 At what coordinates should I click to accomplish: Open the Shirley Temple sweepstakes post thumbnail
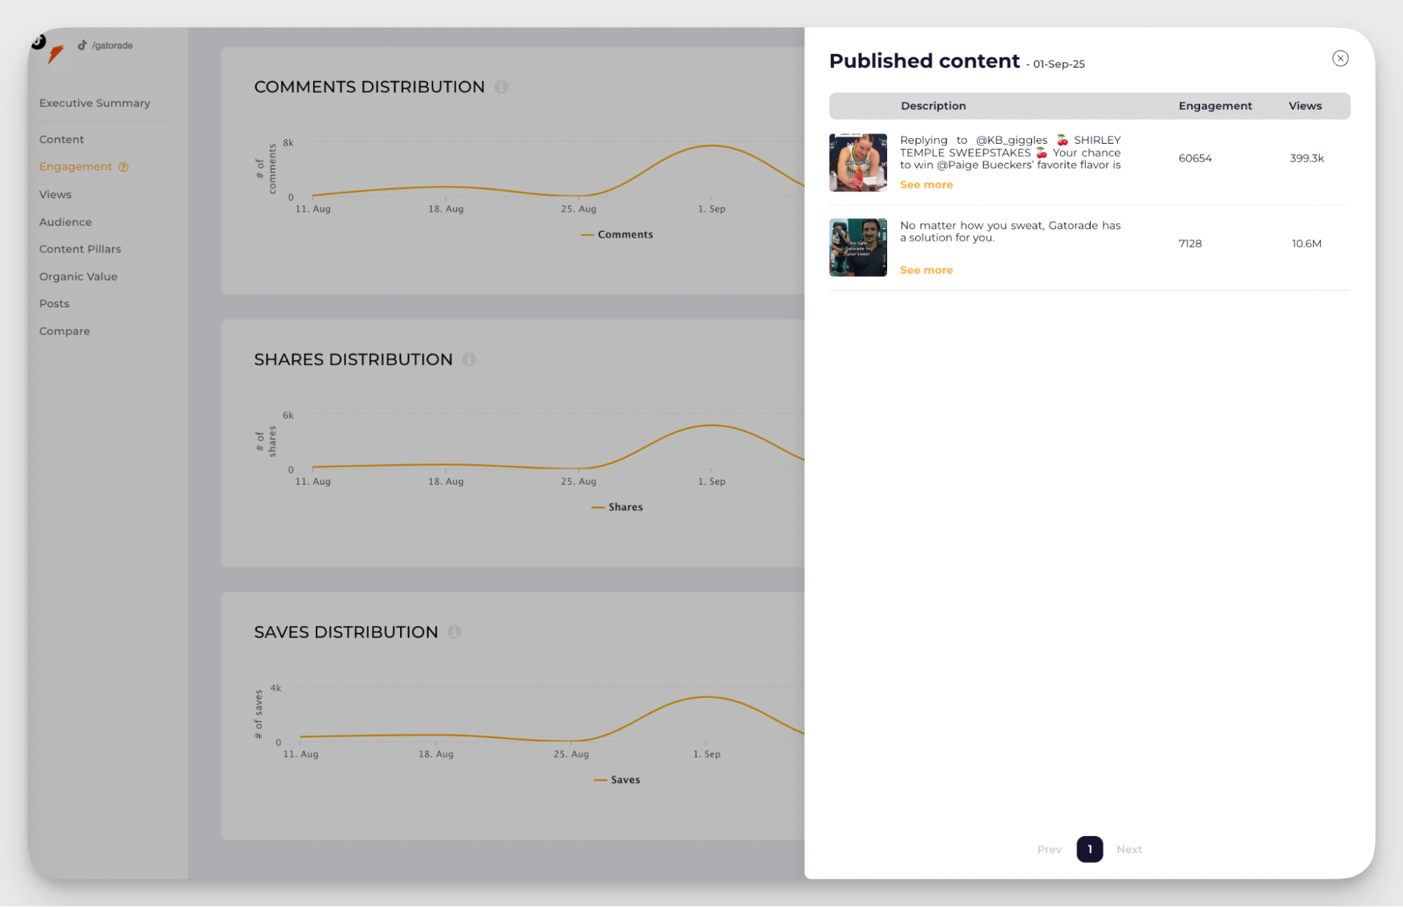point(858,163)
